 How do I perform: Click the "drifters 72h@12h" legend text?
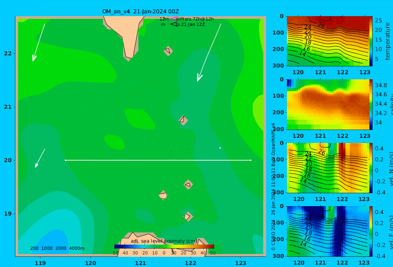(x=195, y=19)
